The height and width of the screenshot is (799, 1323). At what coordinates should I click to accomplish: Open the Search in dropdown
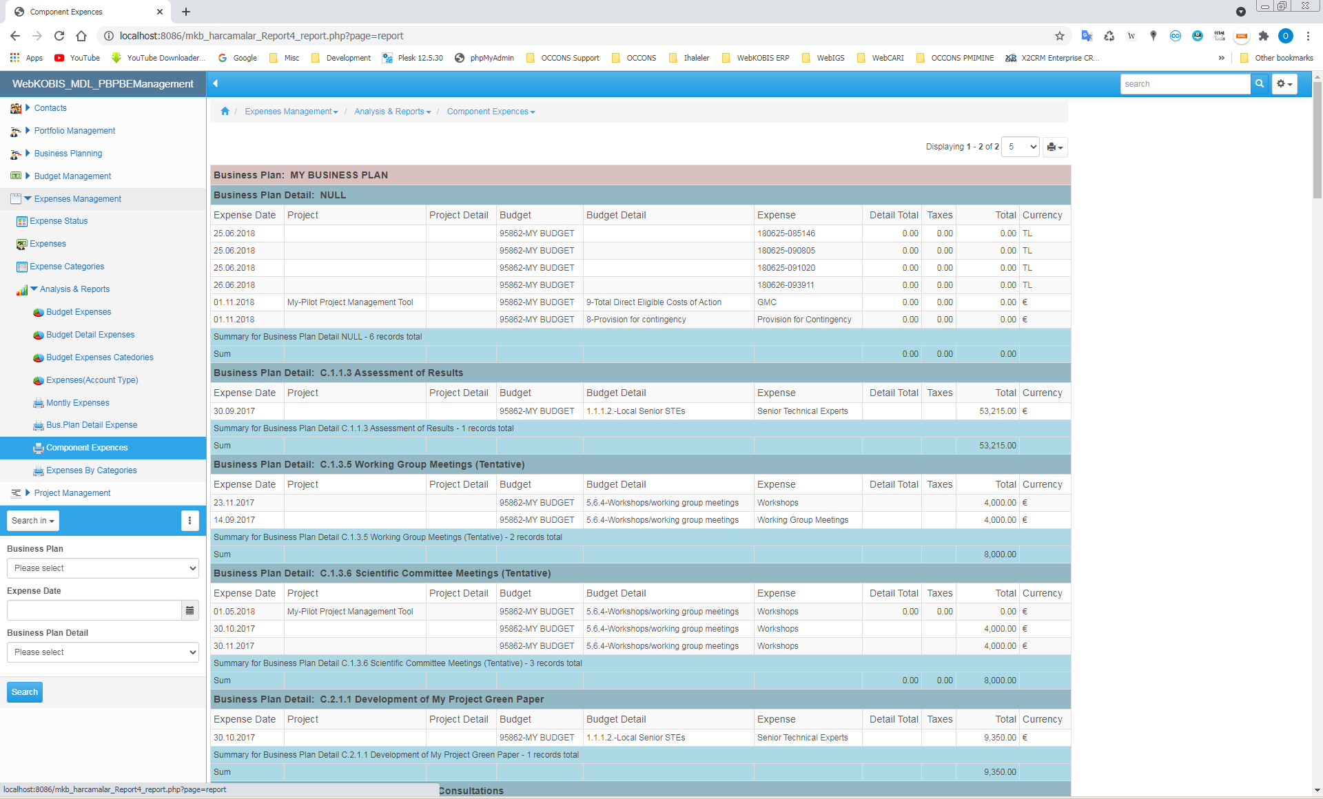tap(33, 521)
